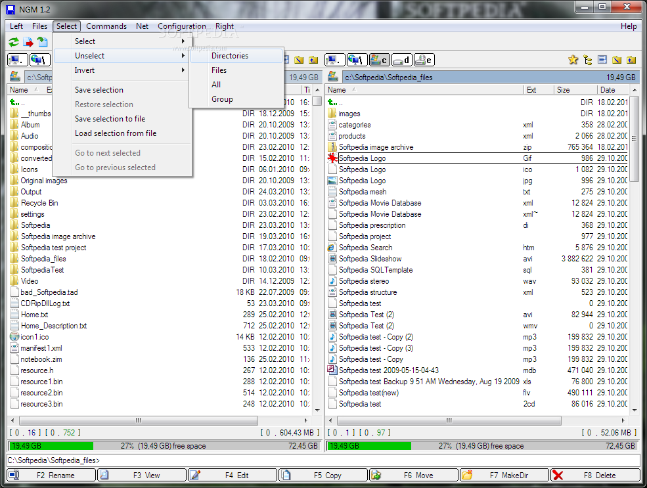Open favorites star in right panel

573,60
